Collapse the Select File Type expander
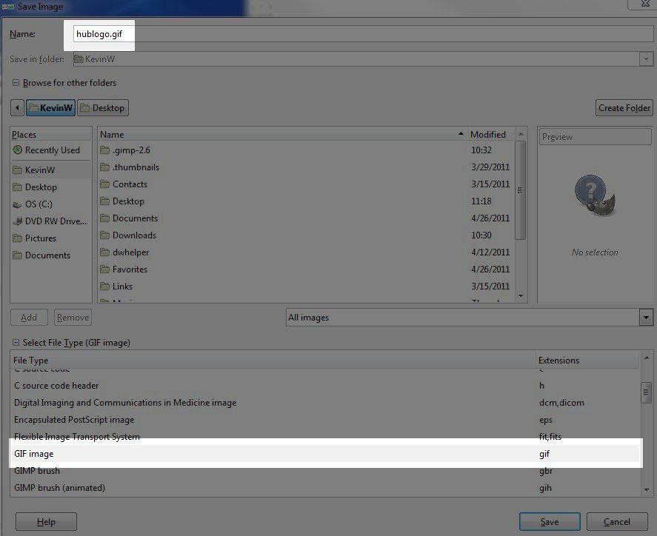 16,343
